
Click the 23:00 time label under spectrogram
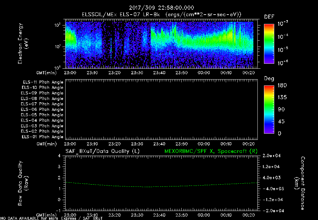(70, 73)
